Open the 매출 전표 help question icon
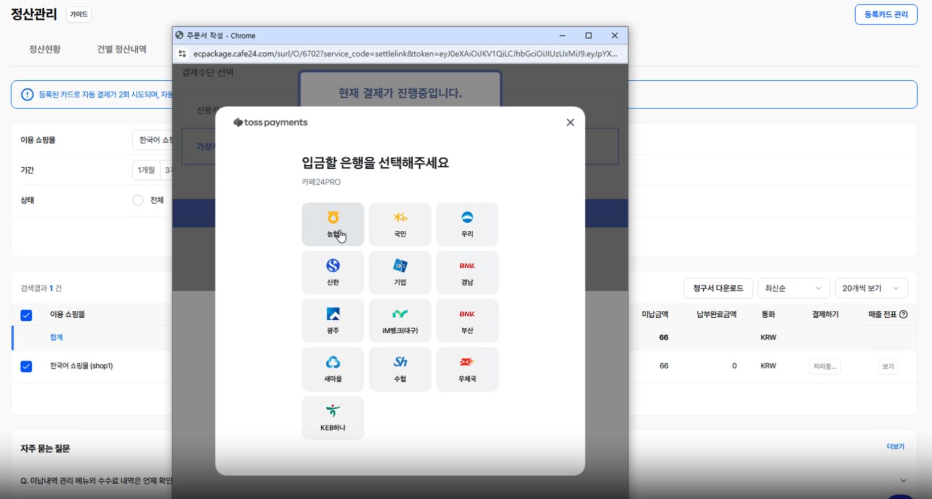Image resolution: width=932 pixels, height=499 pixels. coord(903,314)
